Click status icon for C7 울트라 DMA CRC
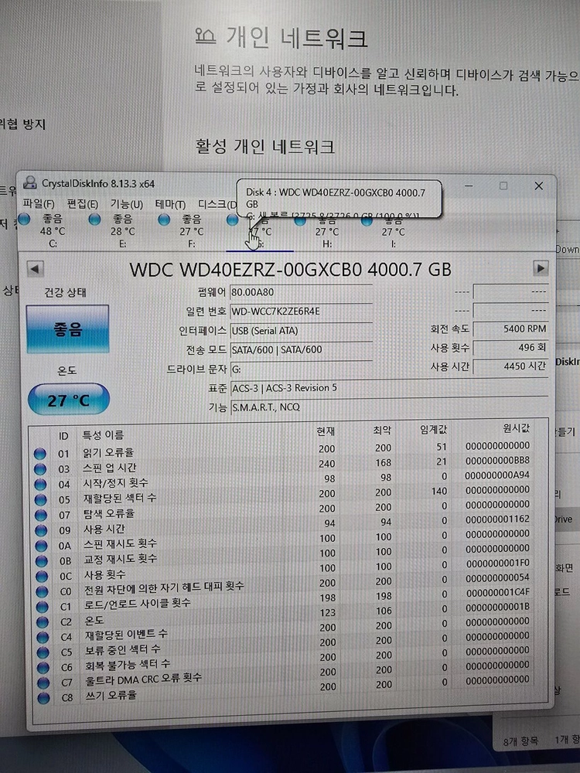The image size is (580, 773). point(44,683)
